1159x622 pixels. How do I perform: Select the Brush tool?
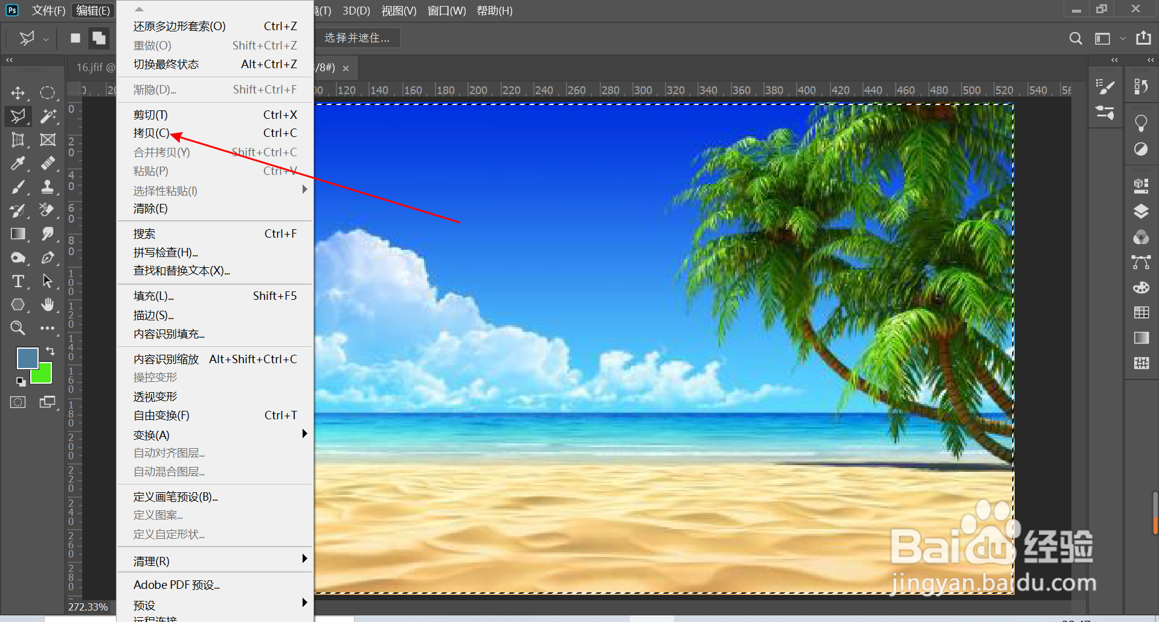point(18,187)
